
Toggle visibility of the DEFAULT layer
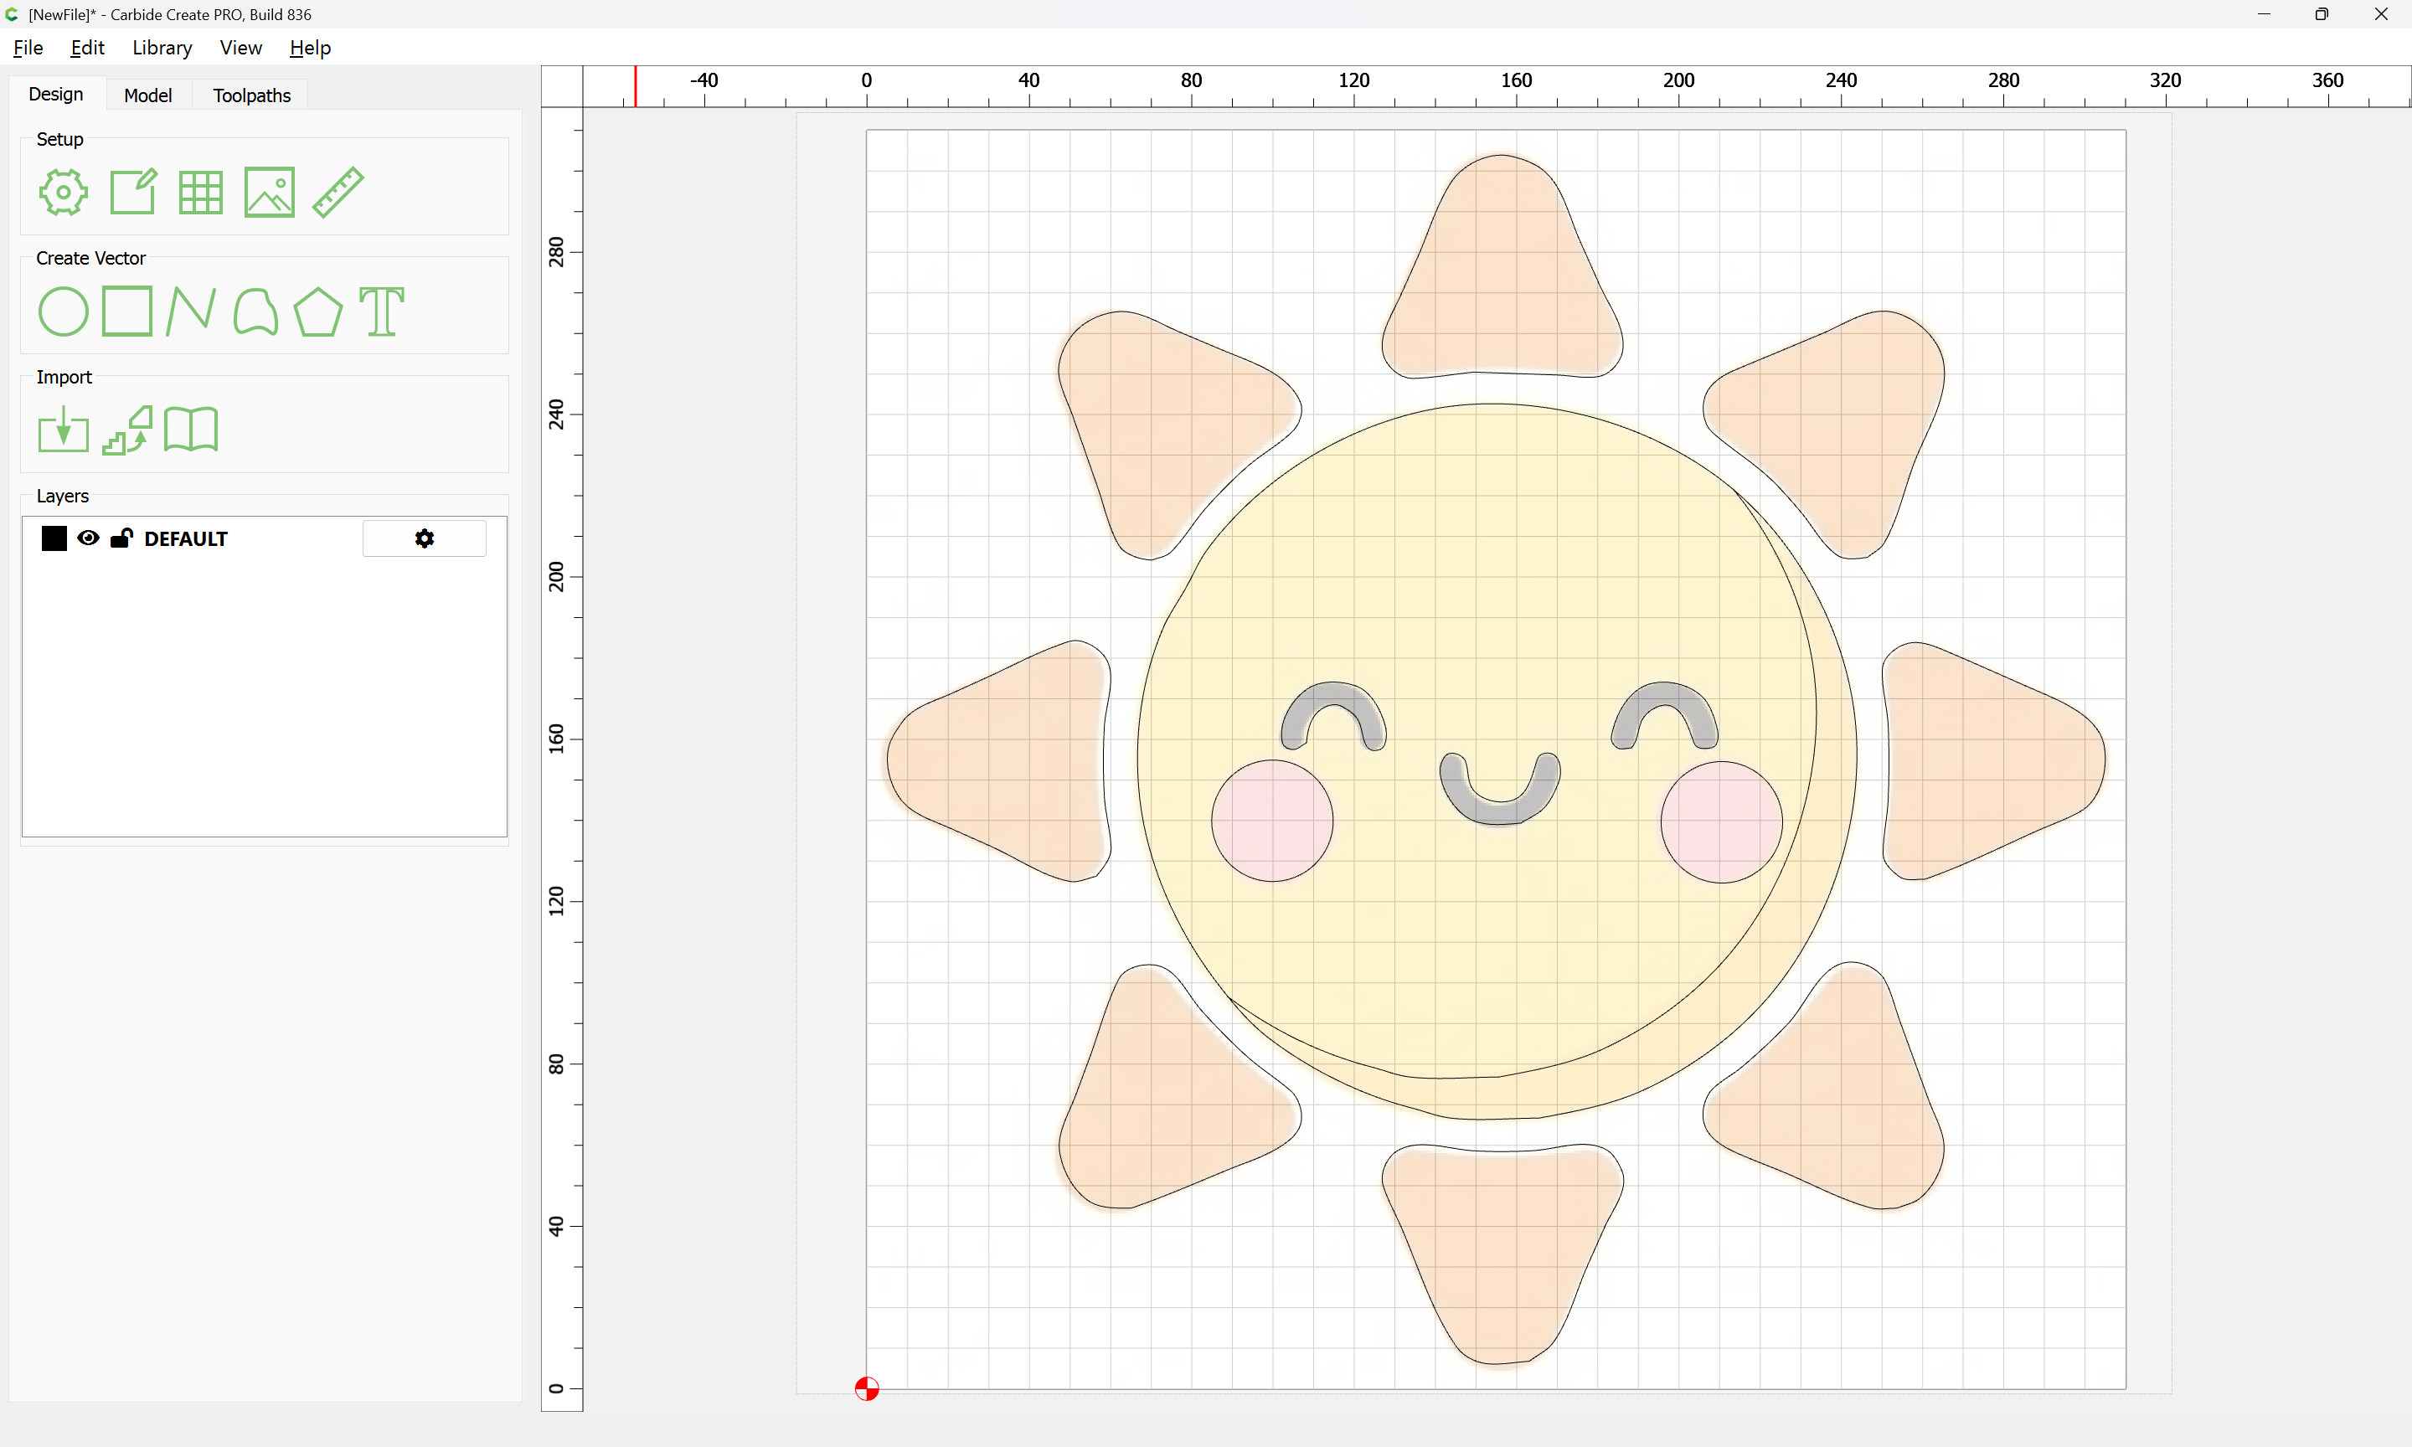[x=88, y=538]
